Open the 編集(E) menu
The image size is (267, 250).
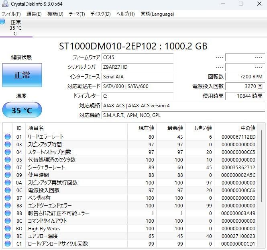(x=34, y=14)
